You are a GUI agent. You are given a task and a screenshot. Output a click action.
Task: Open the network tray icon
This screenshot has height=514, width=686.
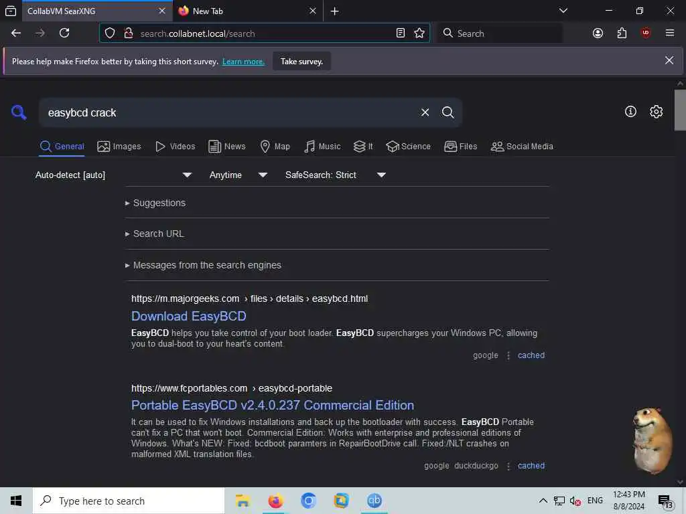click(x=559, y=501)
